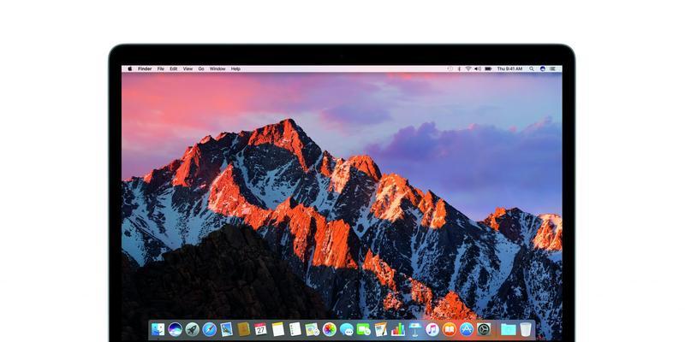Image resolution: width=685 pixels, height=342 pixels.
Task: Open Safari compass icon
Action: (209, 329)
